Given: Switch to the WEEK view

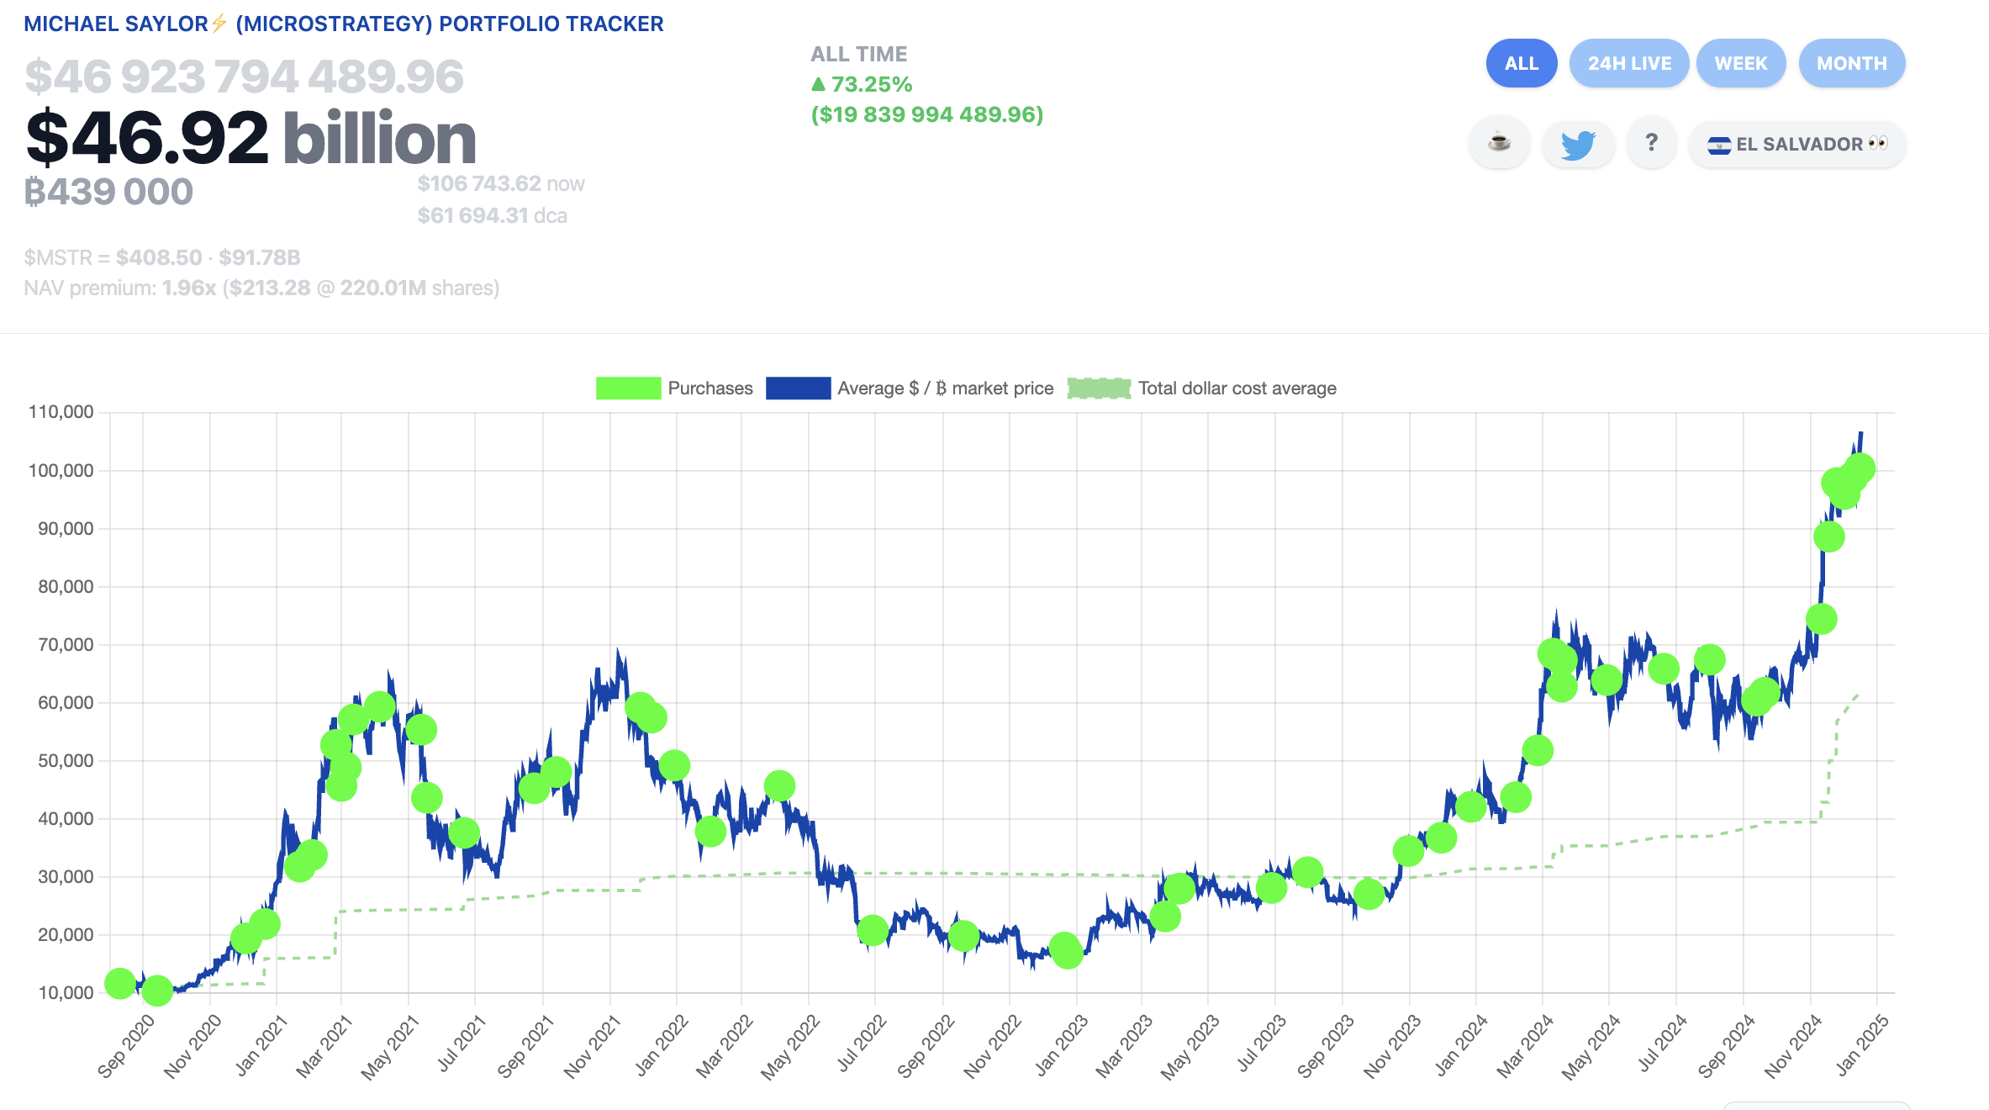Looking at the screenshot, I should pos(1740,63).
